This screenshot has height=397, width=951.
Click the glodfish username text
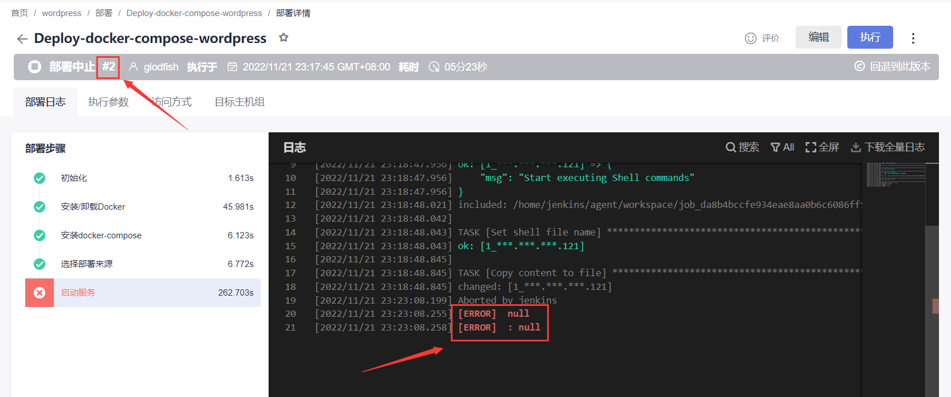[161, 67]
